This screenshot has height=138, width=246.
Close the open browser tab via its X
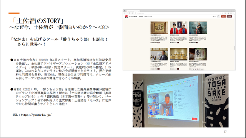click(138, 11)
